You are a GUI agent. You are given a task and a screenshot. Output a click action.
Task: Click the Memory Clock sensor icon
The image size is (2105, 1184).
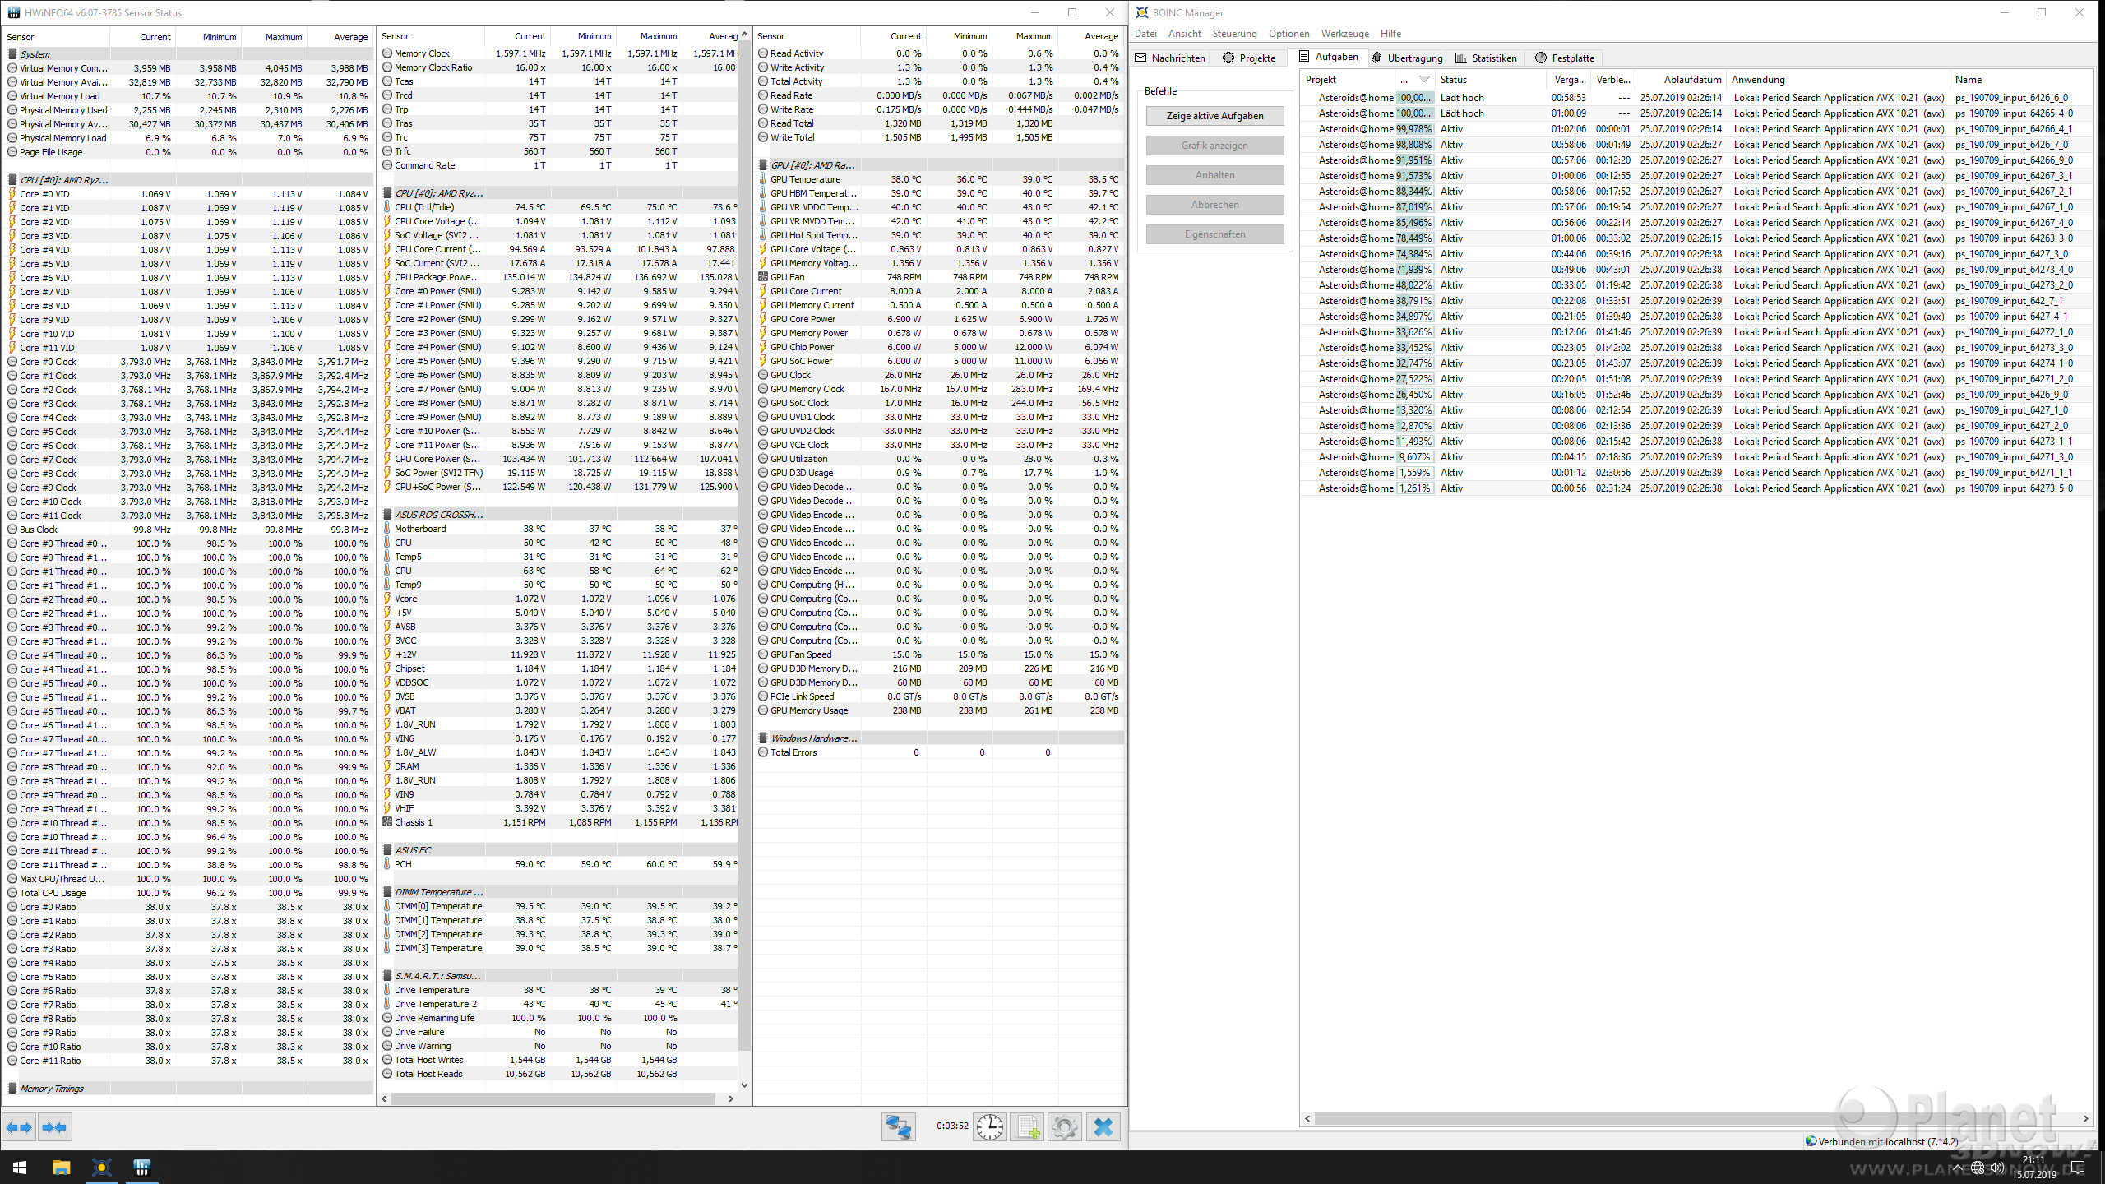pyautogui.click(x=387, y=53)
